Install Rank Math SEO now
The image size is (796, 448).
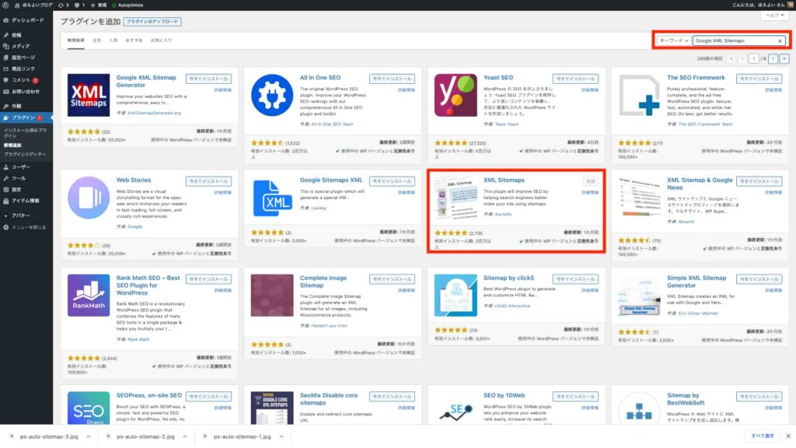point(208,279)
